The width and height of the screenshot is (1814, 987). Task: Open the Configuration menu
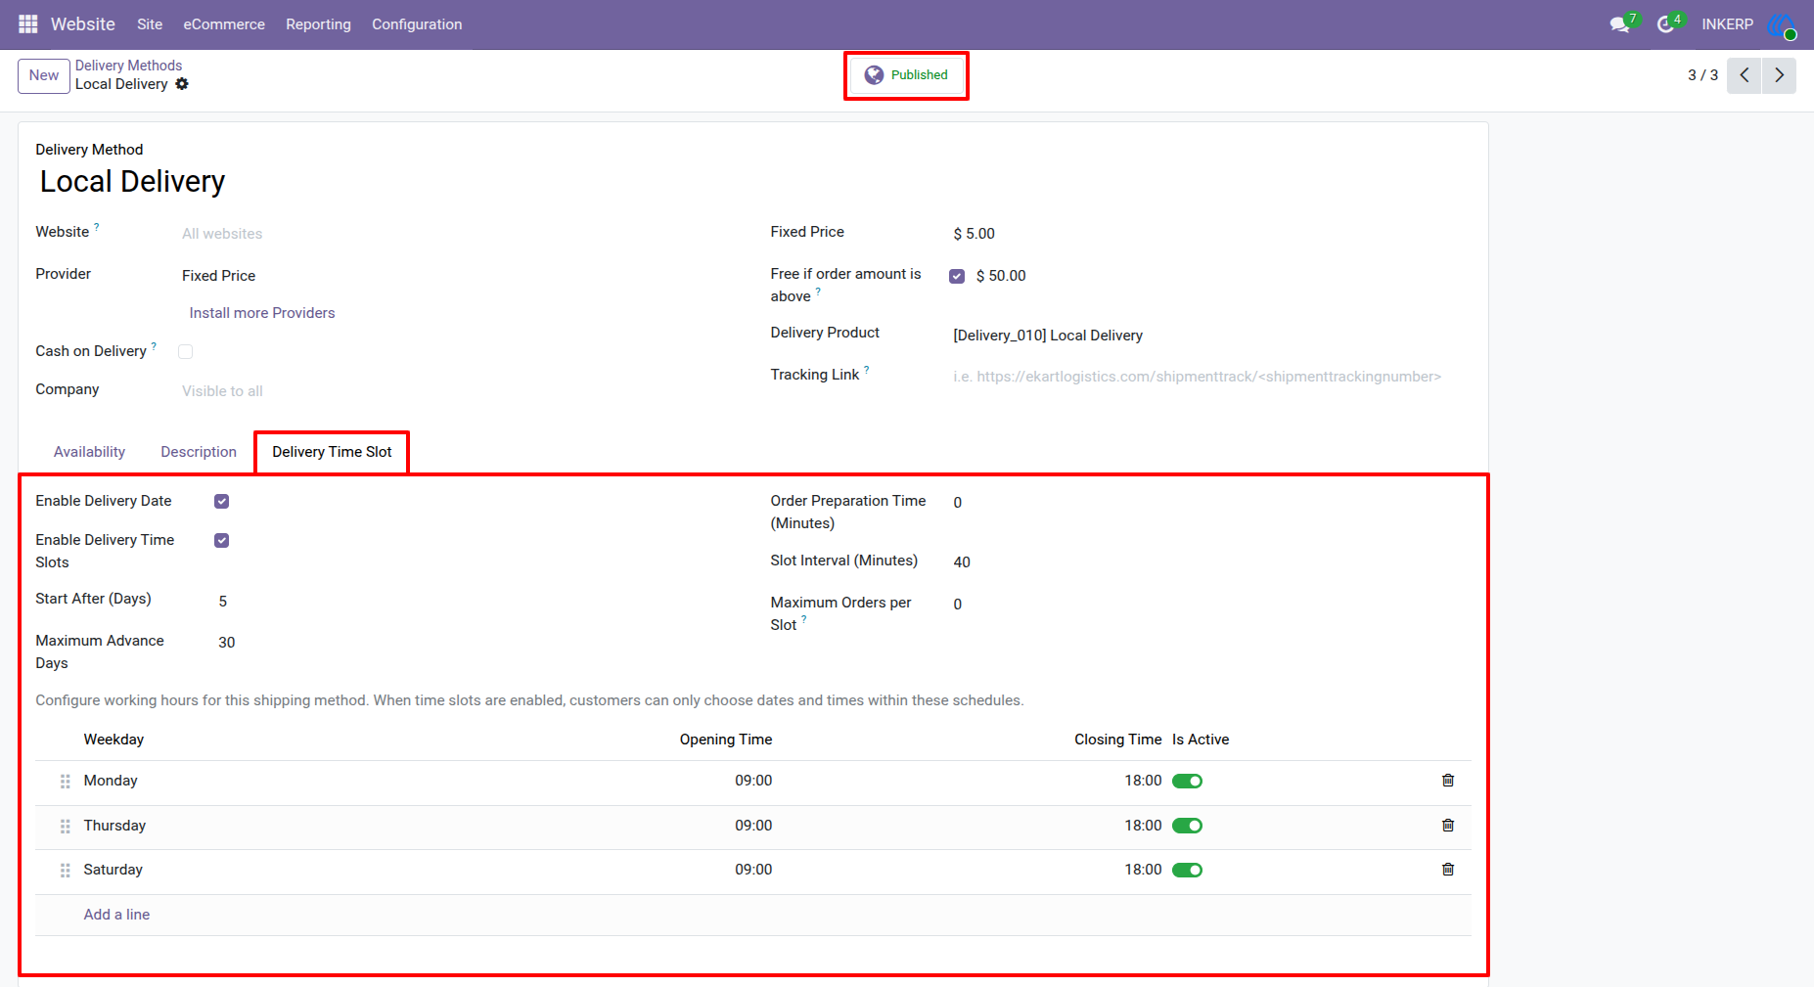(x=417, y=24)
